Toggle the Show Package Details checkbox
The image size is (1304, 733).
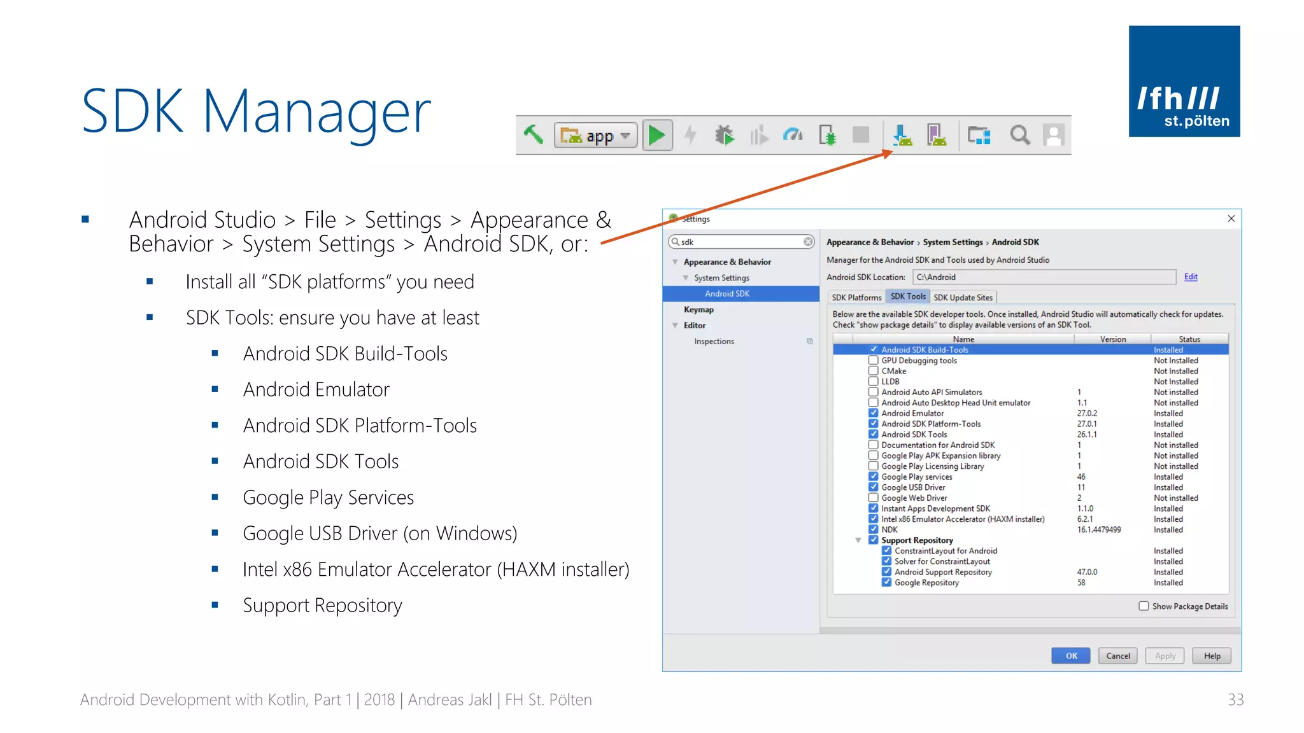[x=1144, y=606]
